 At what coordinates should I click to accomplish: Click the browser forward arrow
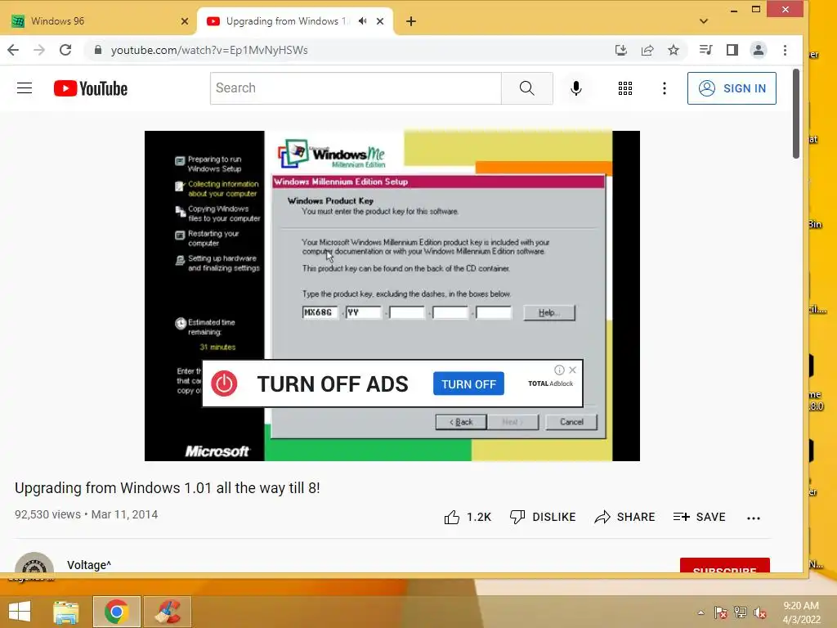(39, 50)
